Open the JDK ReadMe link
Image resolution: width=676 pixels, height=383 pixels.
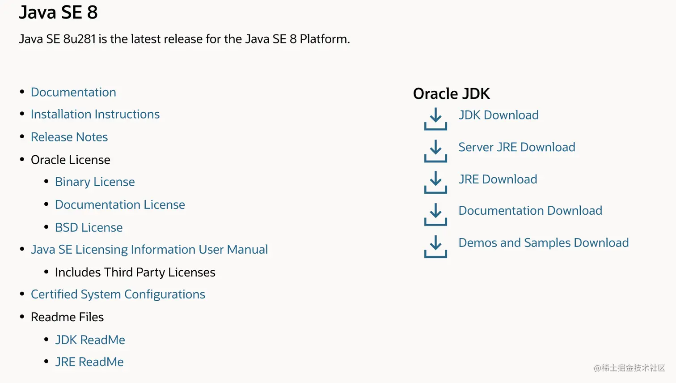pyautogui.click(x=90, y=340)
